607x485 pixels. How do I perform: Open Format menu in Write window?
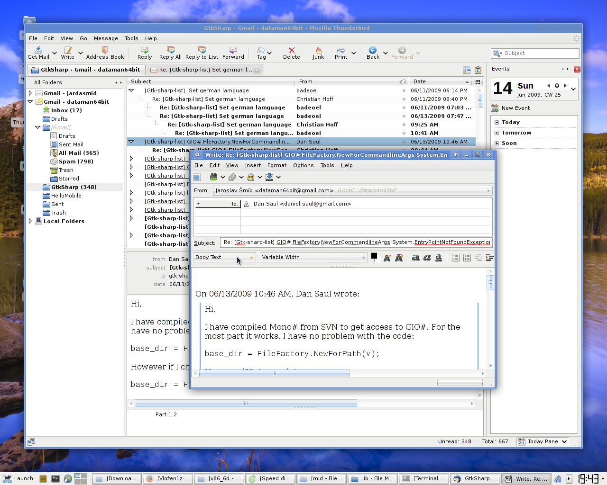(x=277, y=165)
